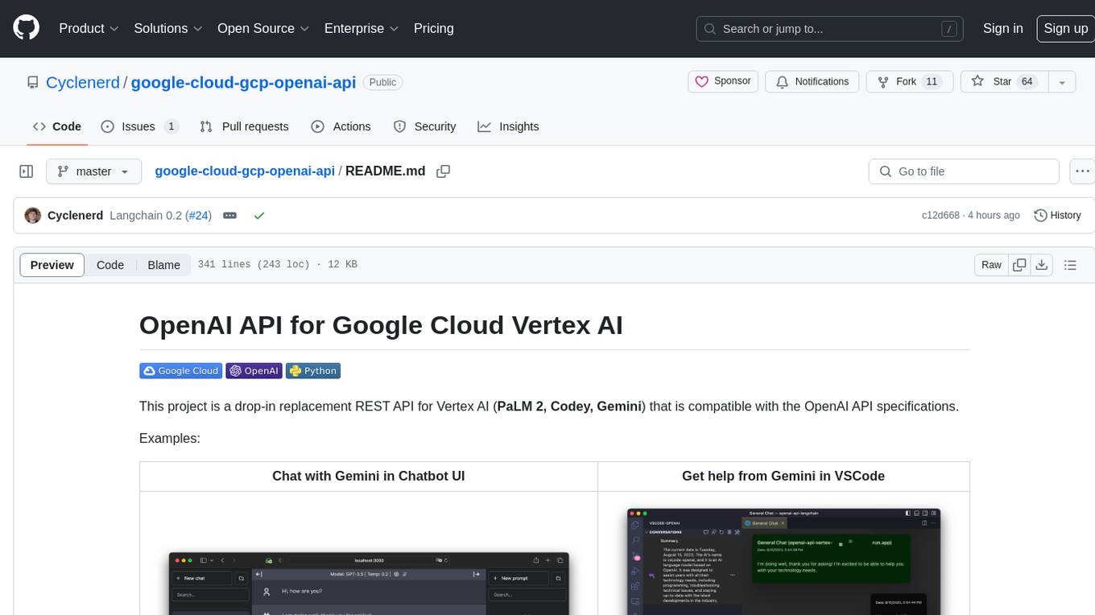Toggle the file tree side panel

click(x=27, y=171)
